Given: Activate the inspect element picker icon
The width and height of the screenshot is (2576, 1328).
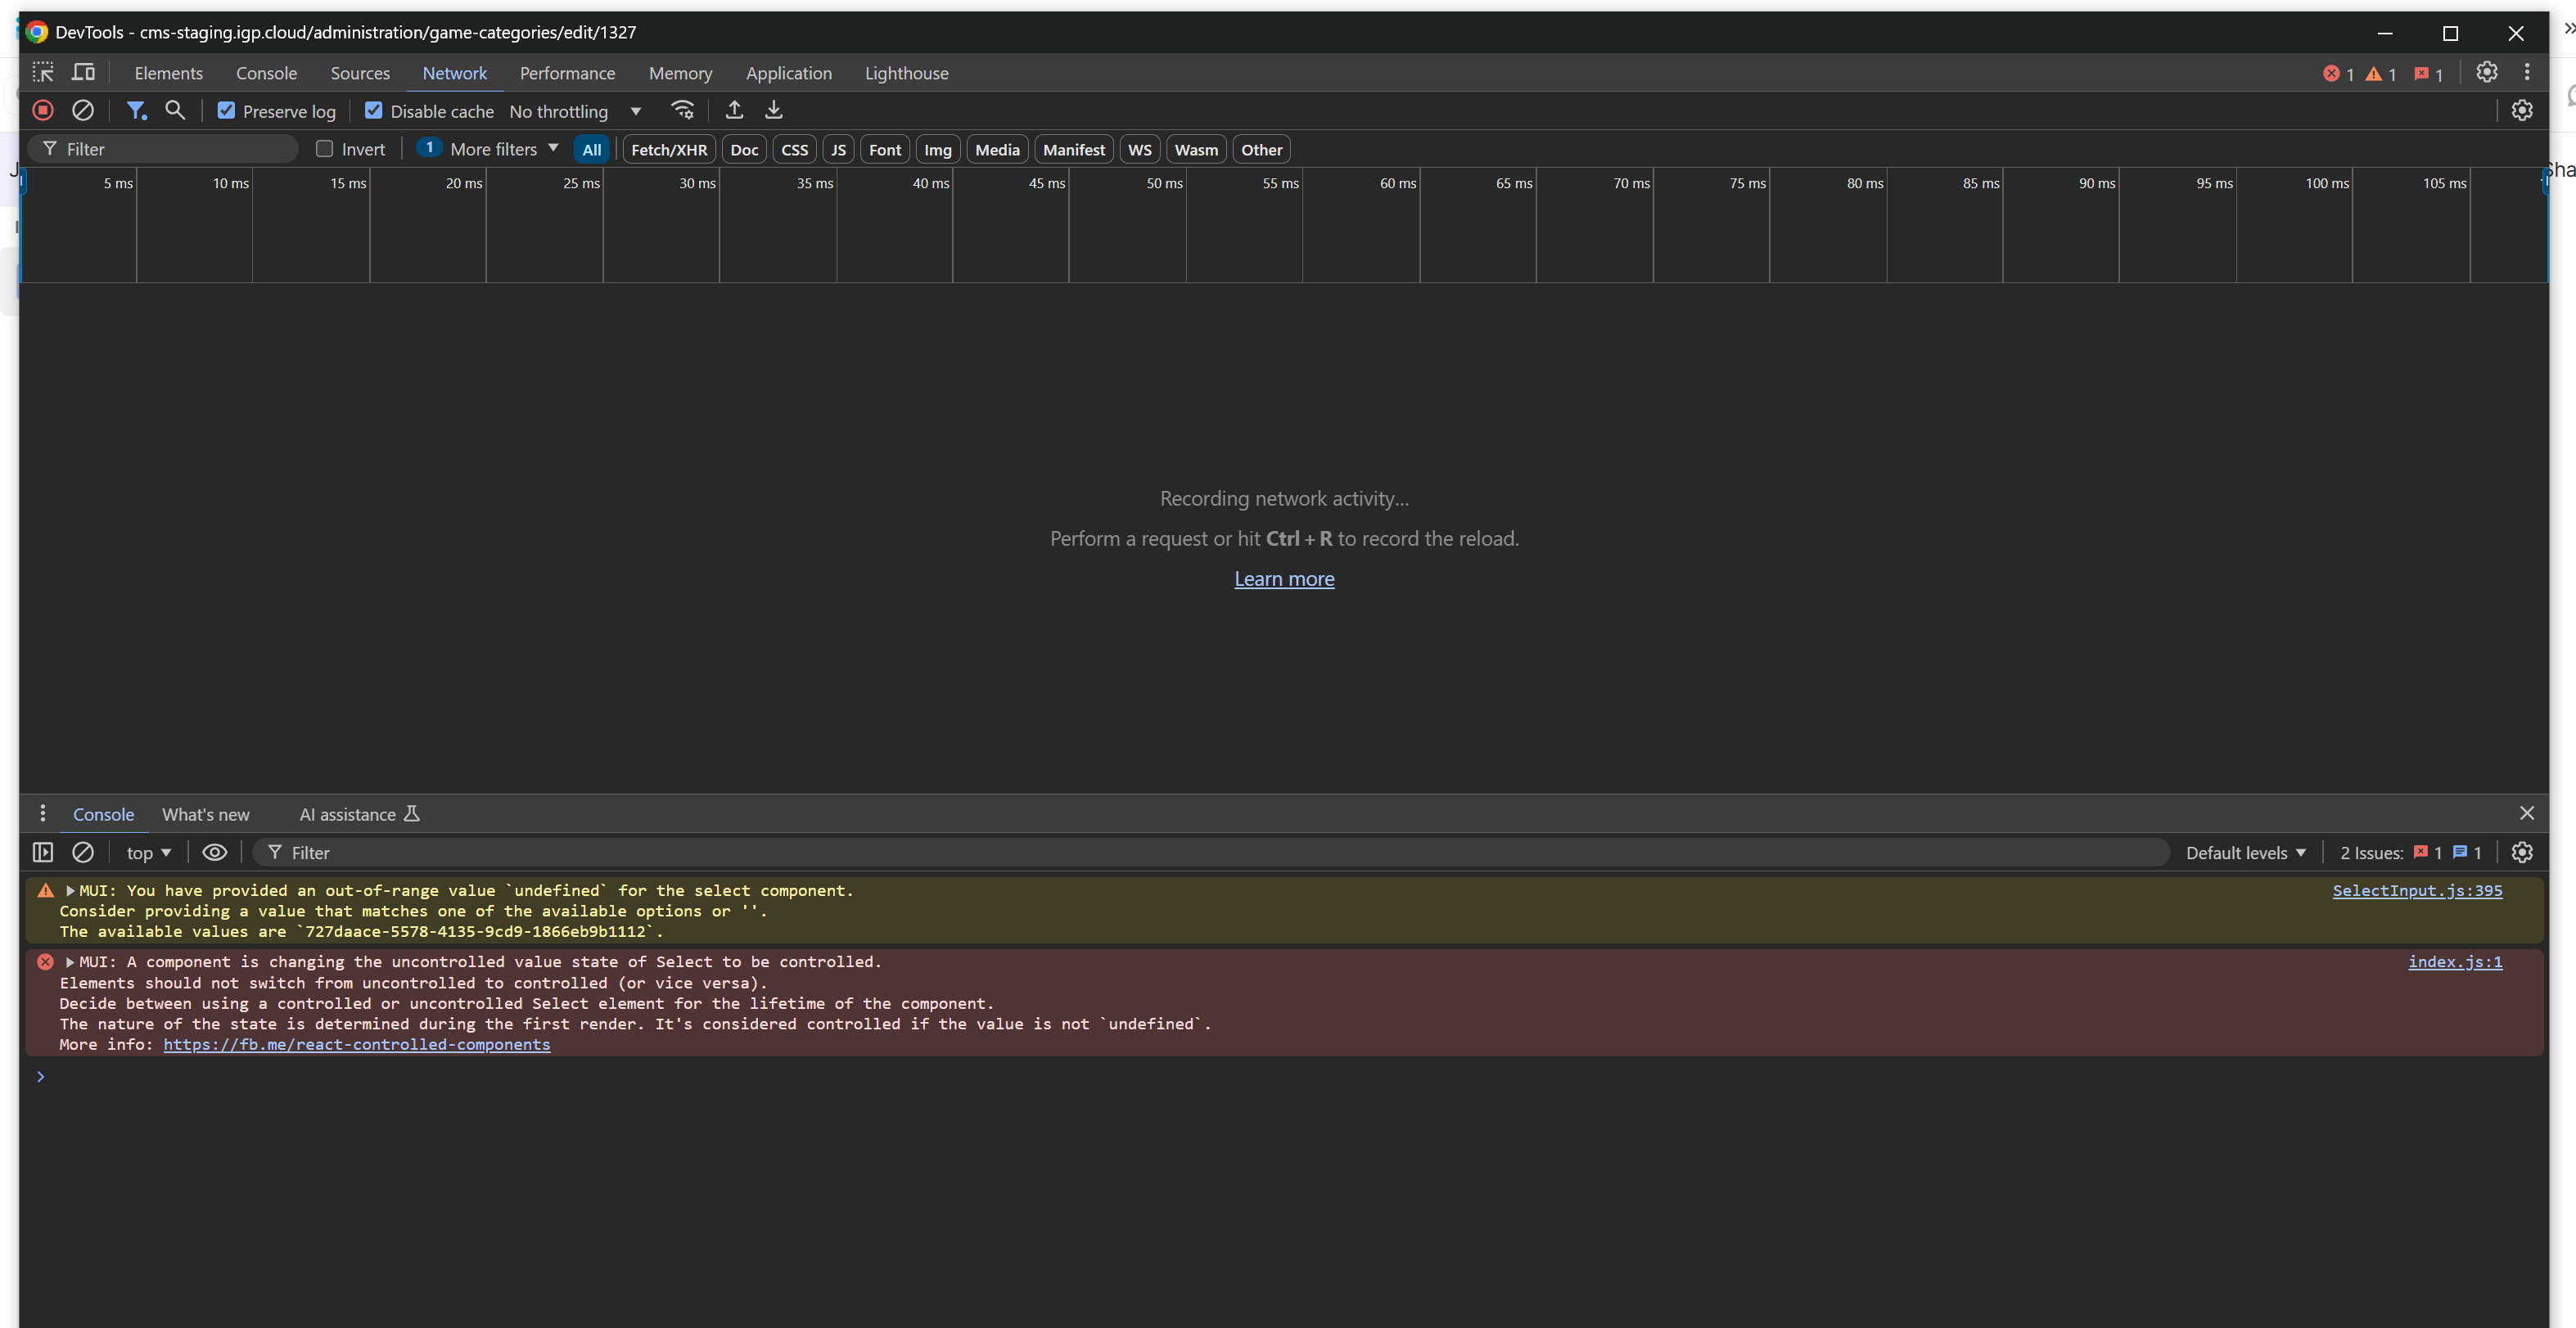Looking at the screenshot, I should [x=43, y=72].
